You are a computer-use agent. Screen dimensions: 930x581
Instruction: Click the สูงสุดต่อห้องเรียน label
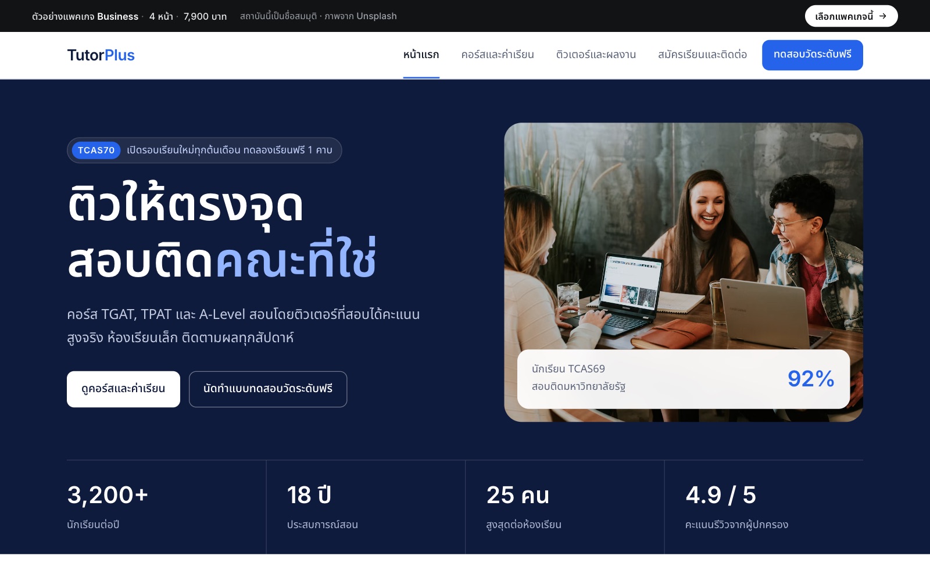click(524, 525)
